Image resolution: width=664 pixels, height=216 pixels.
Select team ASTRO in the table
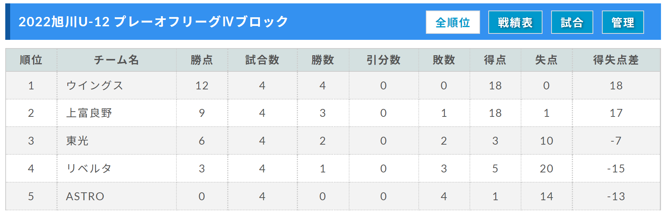click(x=85, y=196)
